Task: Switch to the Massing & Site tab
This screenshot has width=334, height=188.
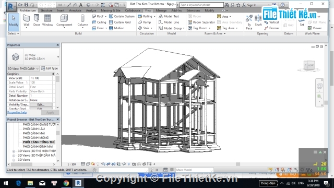Action: pyautogui.click(x=111, y=10)
